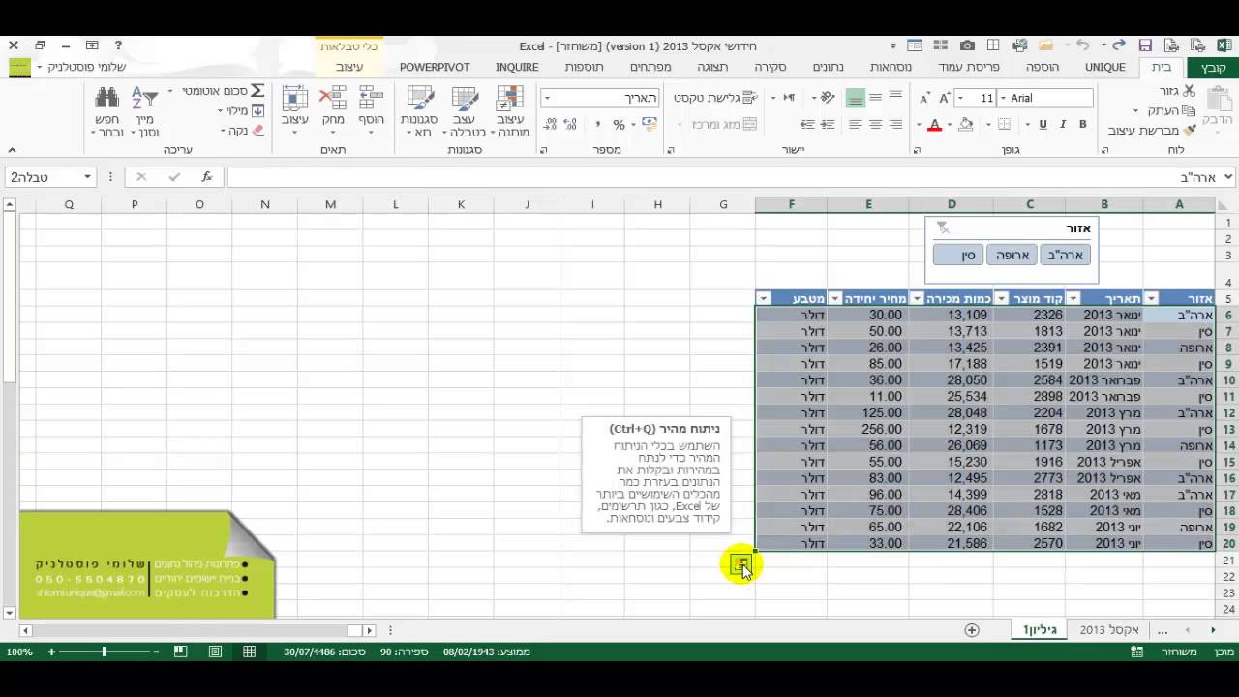Click the Conditional Formatting (עיצוב מותנה) icon
1239x697 pixels.
510,99
